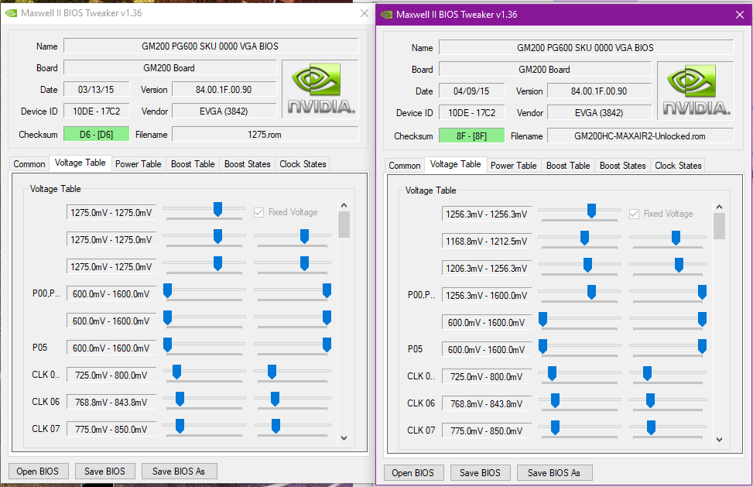The width and height of the screenshot is (753, 487).
Task: Switch to the Clock States tab
Action: point(301,163)
